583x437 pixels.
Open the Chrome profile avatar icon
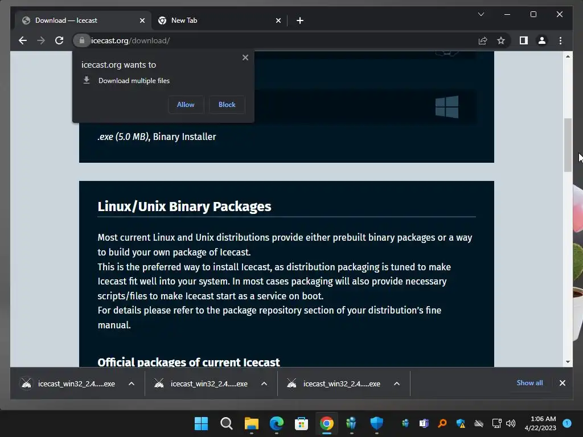coord(542,40)
